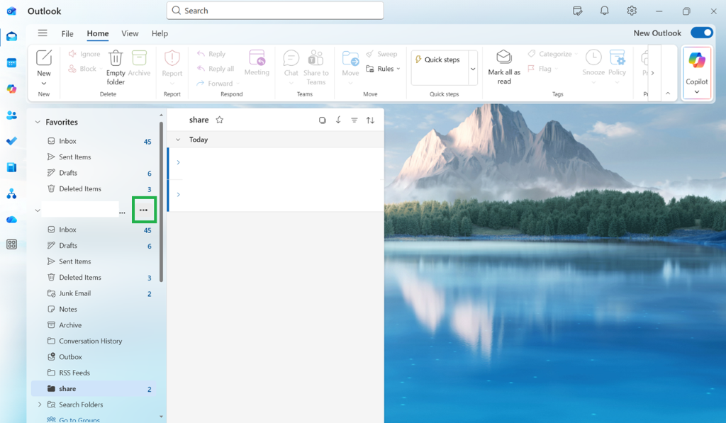Open the To Do checkmark app
Screen dimensions: 726x423
pyautogui.click(x=11, y=141)
